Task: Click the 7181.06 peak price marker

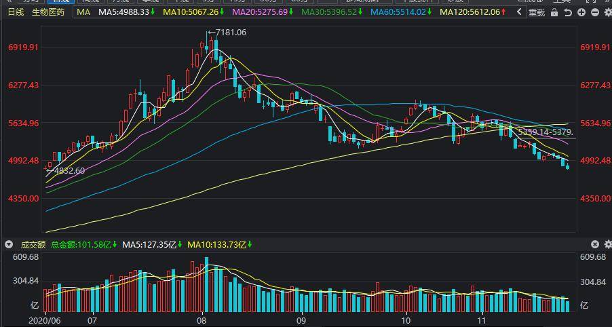Action: [230, 33]
